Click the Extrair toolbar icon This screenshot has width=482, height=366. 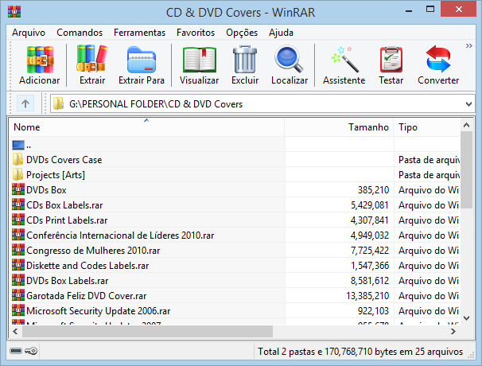pyautogui.click(x=92, y=58)
